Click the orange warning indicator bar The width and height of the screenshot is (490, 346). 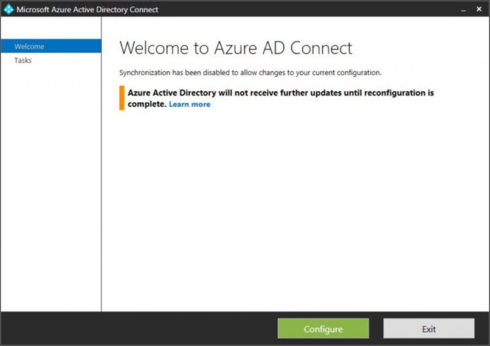(x=122, y=98)
